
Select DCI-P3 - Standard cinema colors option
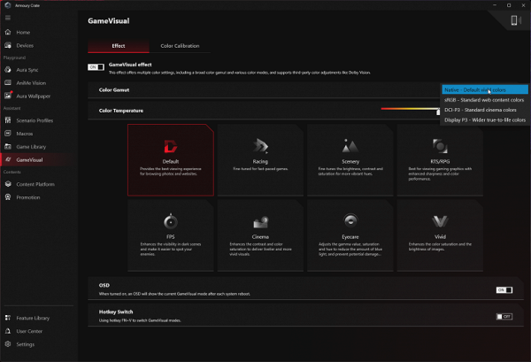coord(484,110)
